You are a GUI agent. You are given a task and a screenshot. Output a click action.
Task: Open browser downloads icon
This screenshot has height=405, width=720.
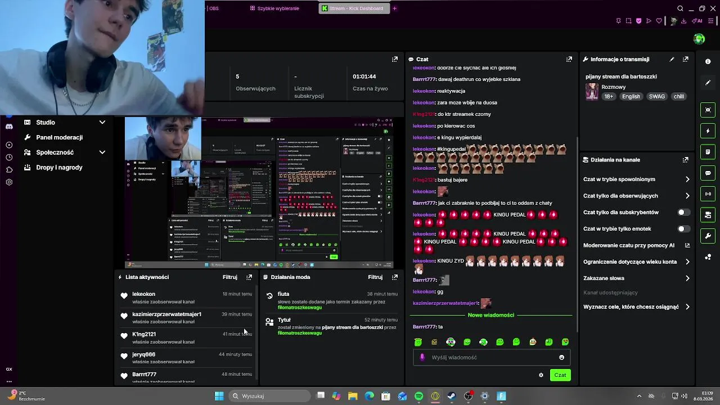click(x=683, y=21)
